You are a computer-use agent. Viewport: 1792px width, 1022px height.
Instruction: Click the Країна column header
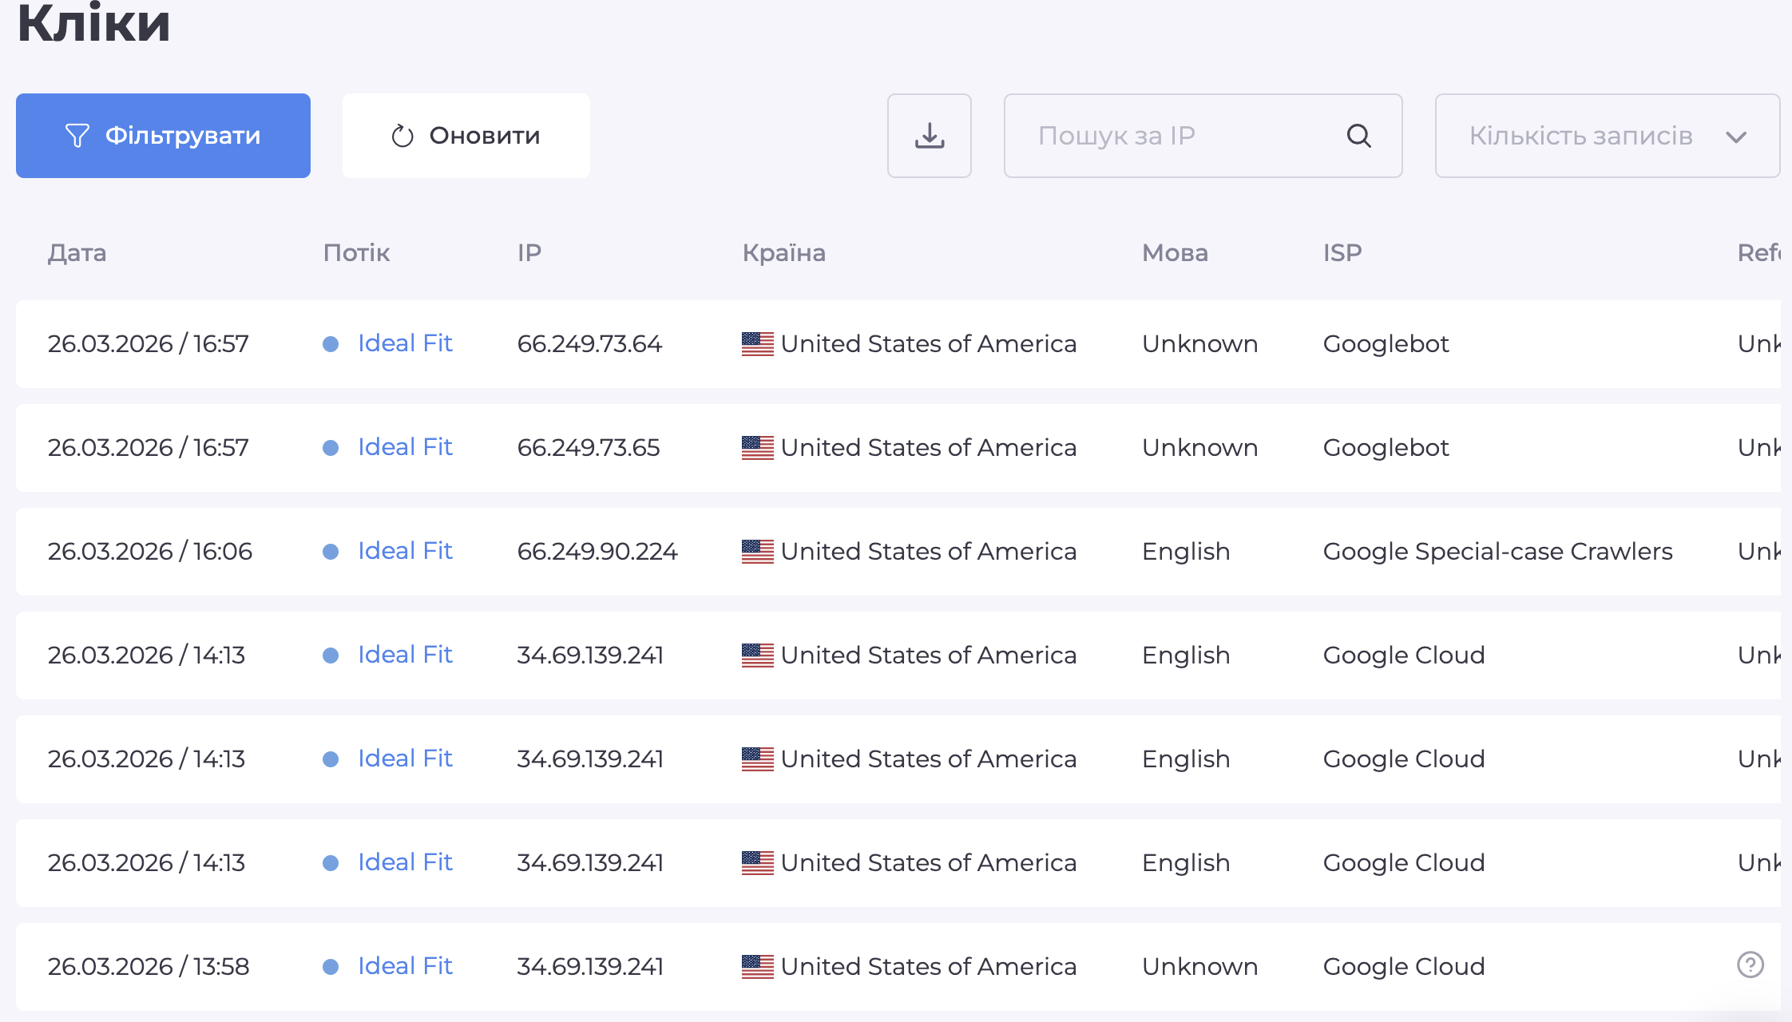pos(783,253)
